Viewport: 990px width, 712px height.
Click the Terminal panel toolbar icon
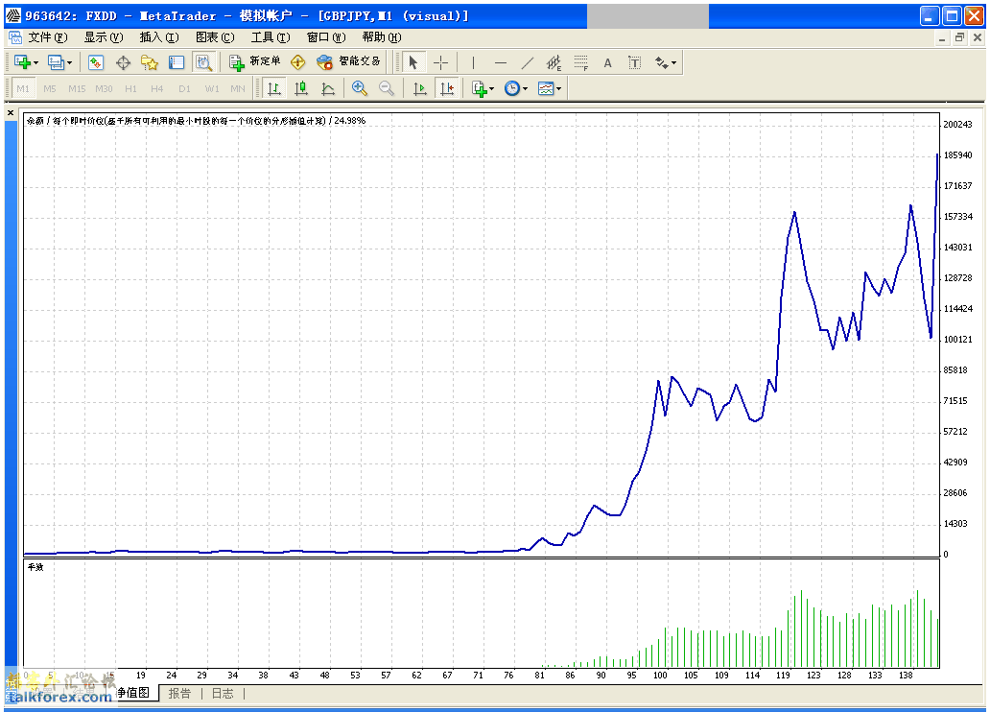(x=177, y=62)
